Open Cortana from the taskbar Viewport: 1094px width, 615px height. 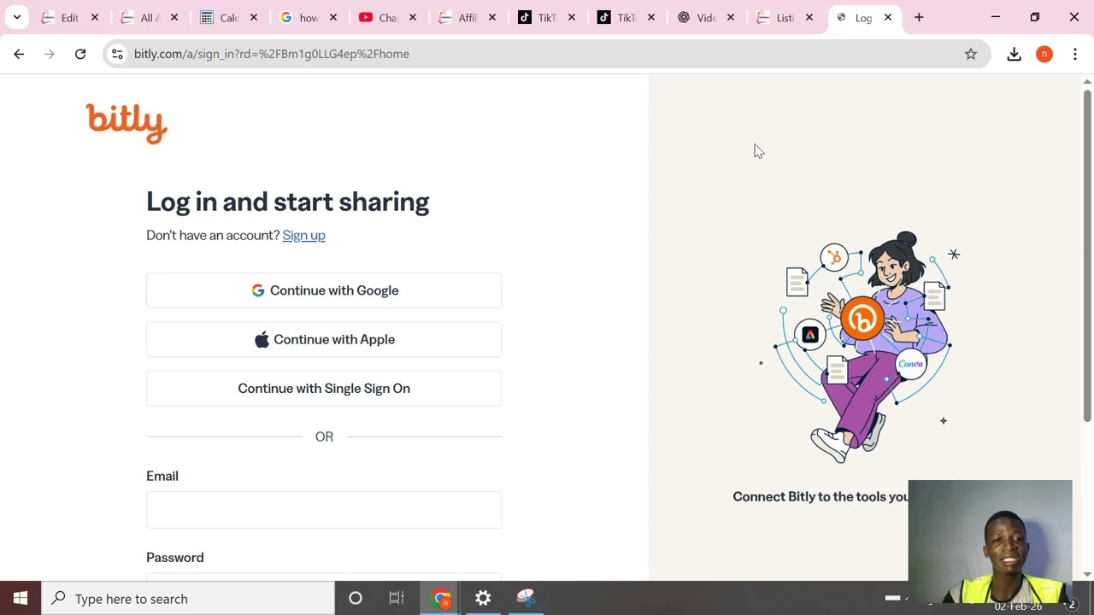[356, 598]
